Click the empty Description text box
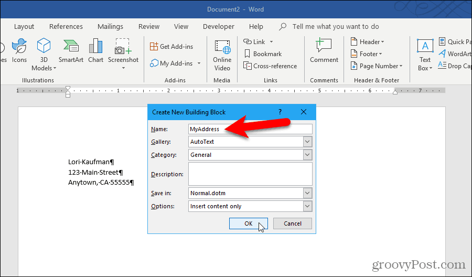Image resolution: width=472 pixels, height=277 pixels. tap(250, 174)
